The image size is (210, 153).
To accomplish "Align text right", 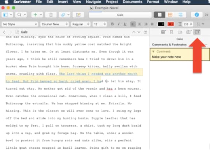I will 146,24.
